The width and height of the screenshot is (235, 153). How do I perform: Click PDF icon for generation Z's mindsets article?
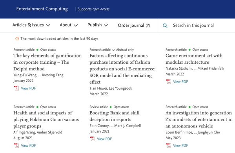[x=168, y=146]
